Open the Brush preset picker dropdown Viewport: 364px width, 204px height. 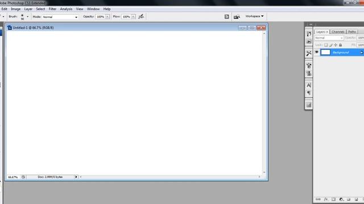28,16
